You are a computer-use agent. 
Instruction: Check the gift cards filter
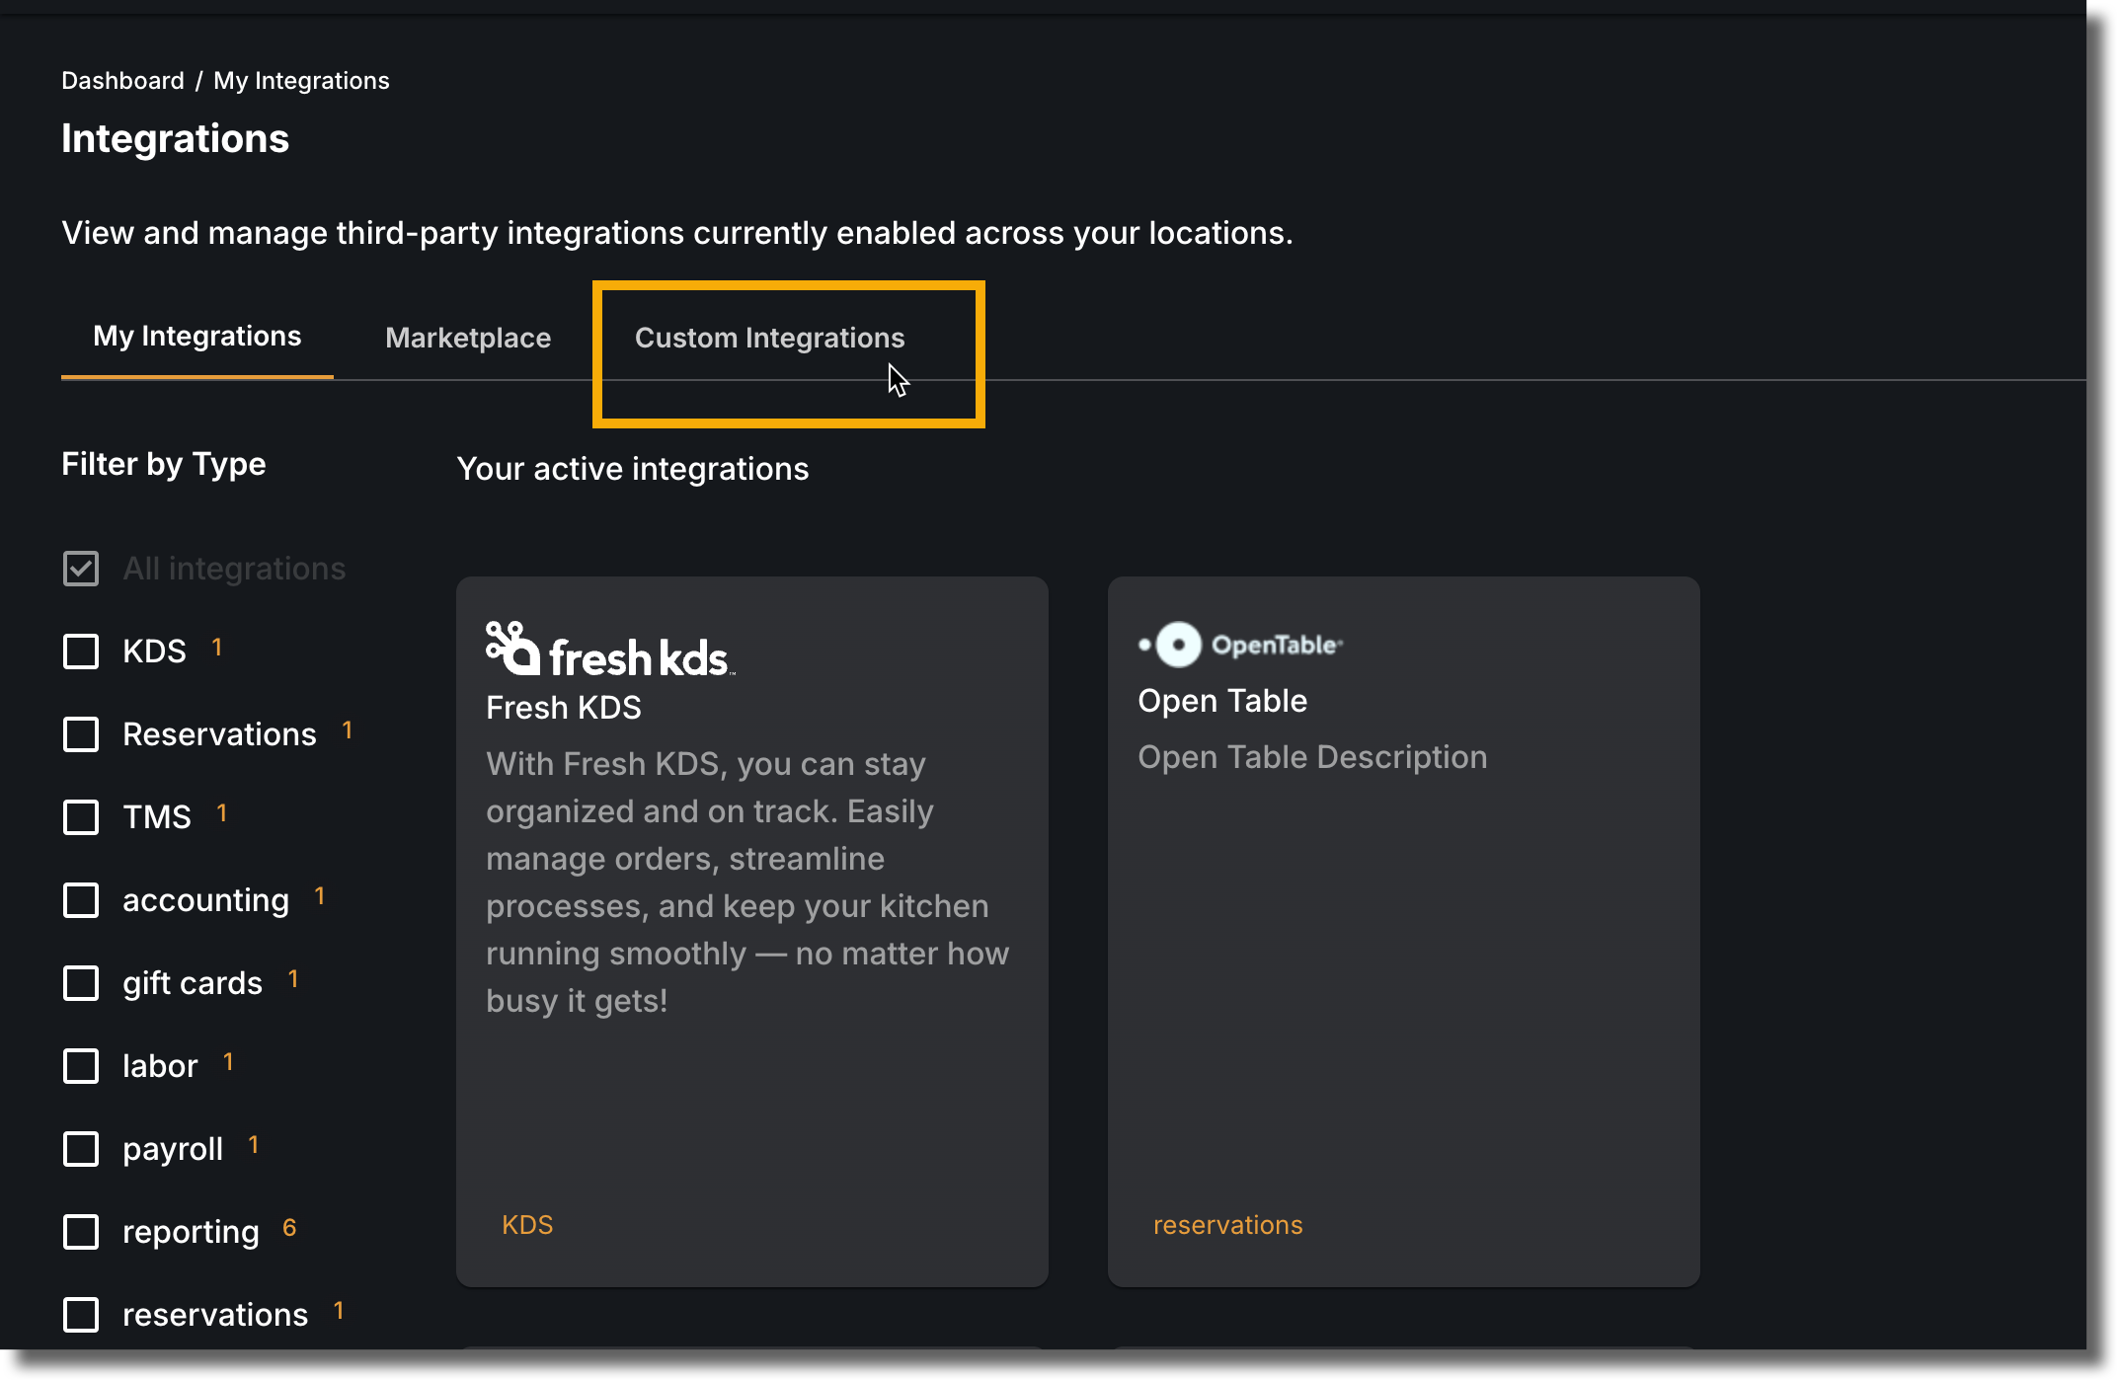[81, 983]
